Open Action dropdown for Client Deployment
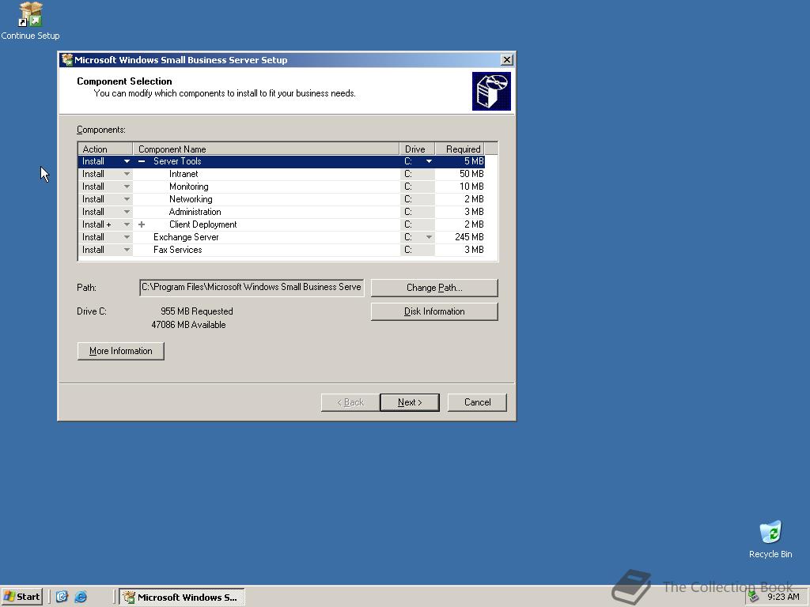 [x=127, y=224]
